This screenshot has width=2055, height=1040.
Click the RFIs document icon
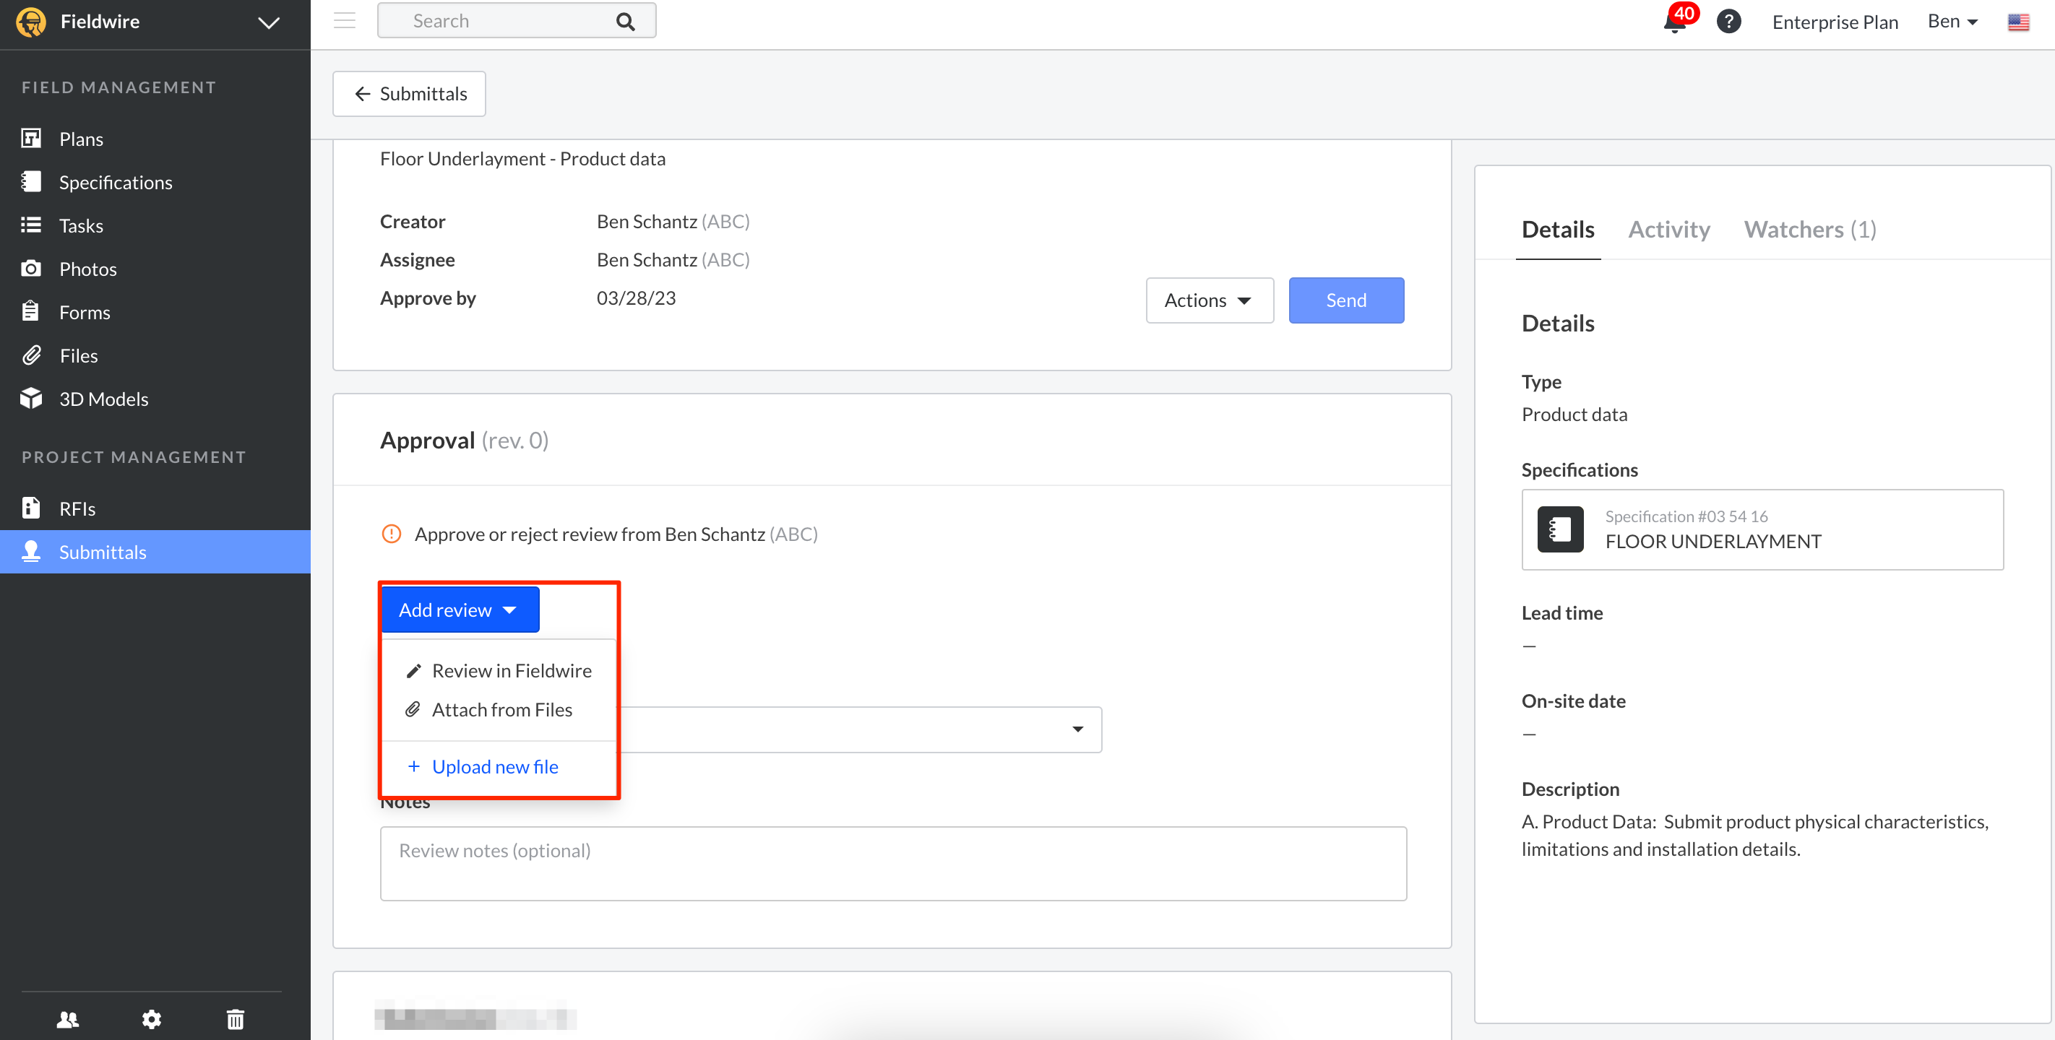click(31, 507)
